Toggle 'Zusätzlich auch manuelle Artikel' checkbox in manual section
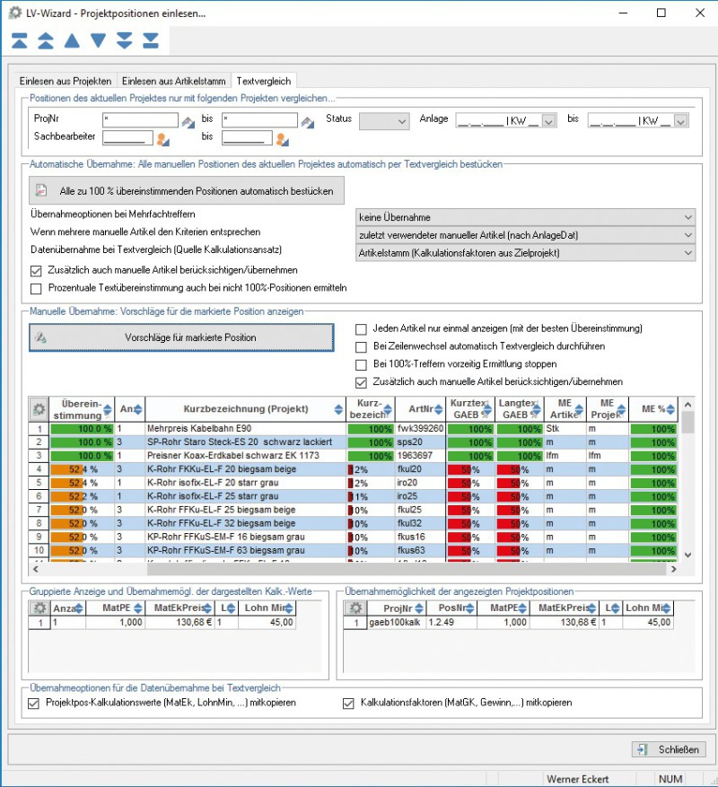718x787 pixels. (x=361, y=382)
